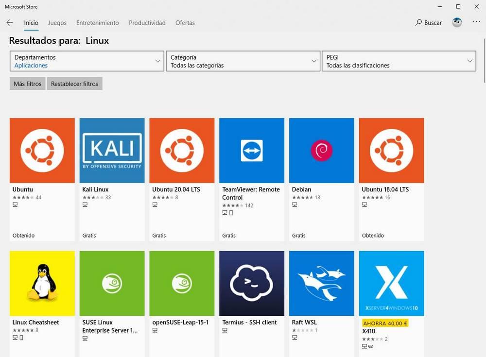Image resolution: width=486 pixels, height=357 pixels.
Task: Switch to the Productividad tab
Action: click(x=147, y=23)
